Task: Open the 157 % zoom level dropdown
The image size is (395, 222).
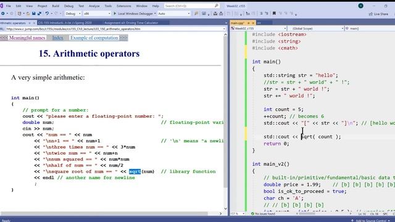Action: pos(237,214)
